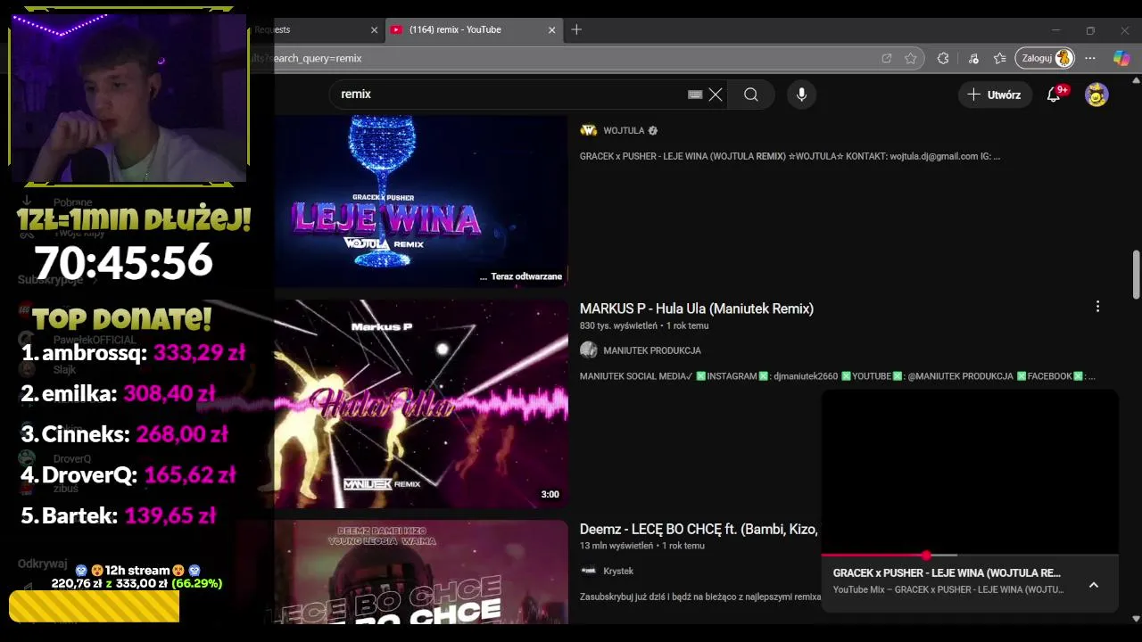The width and height of the screenshot is (1142, 642).
Task: Open the Hula Ula Maniutek Remix thumbnail
Action: tap(421, 403)
